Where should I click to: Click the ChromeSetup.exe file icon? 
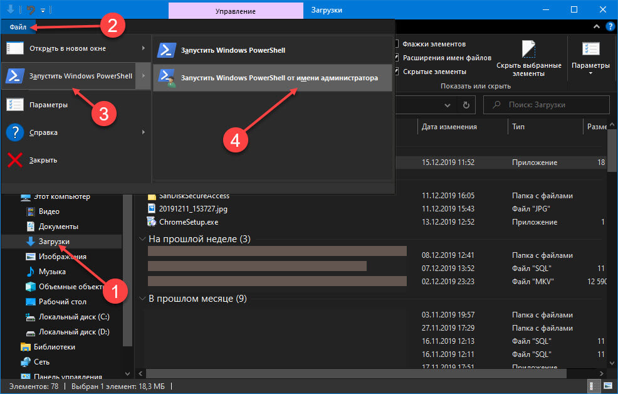point(152,221)
